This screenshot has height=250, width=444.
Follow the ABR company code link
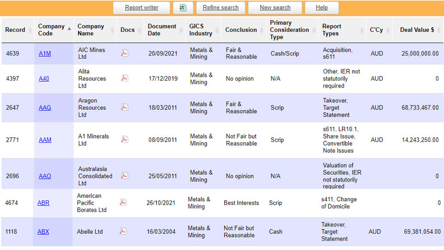click(43, 203)
